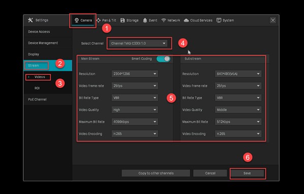Open Main Stream Video Quality dropdown
This screenshot has height=194, width=304.
[135, 110]
